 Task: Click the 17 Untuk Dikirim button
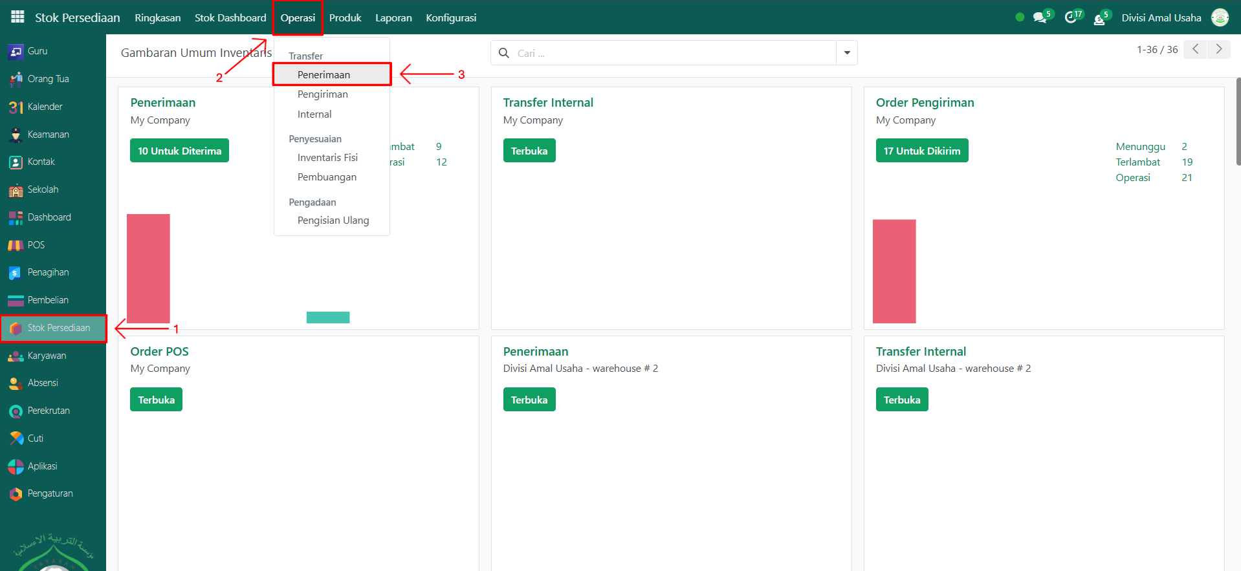pyautogui.click(x=921, y=151)
